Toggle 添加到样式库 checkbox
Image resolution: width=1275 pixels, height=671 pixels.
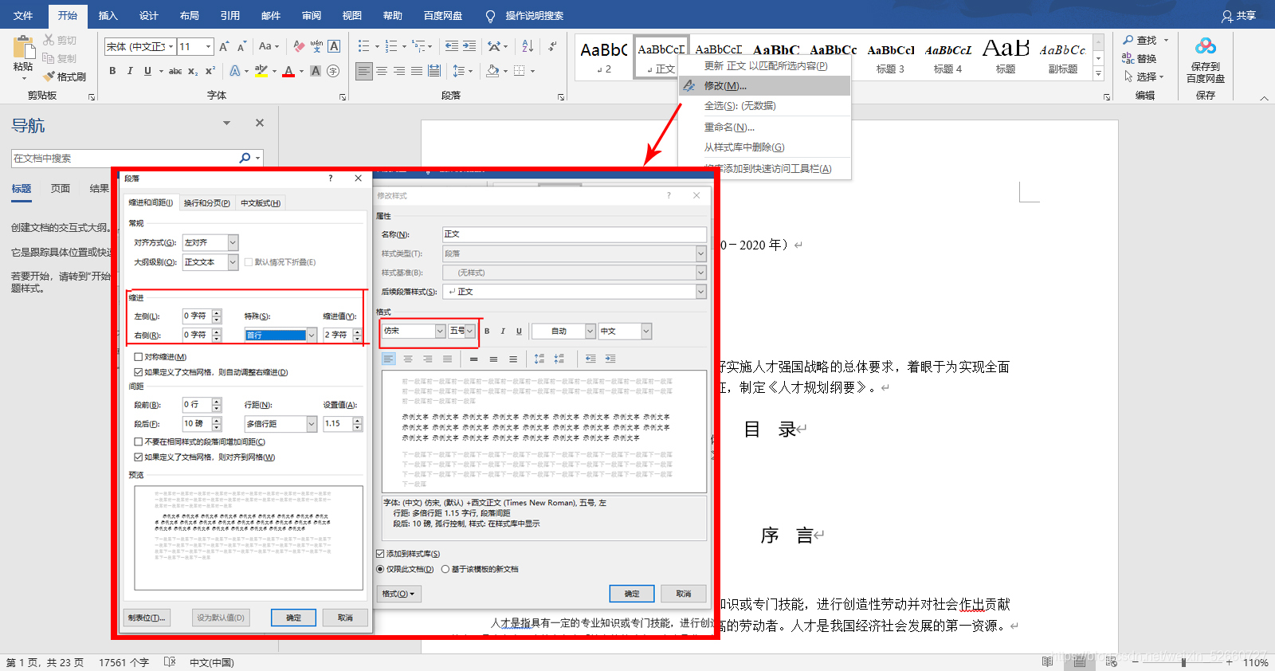click(380, 554)
